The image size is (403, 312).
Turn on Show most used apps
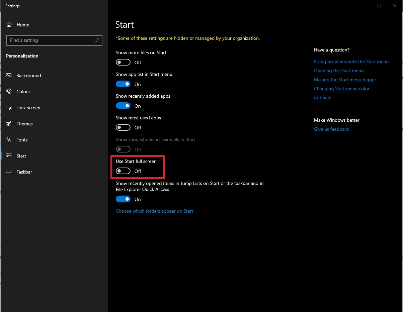[x=123, y=127]
